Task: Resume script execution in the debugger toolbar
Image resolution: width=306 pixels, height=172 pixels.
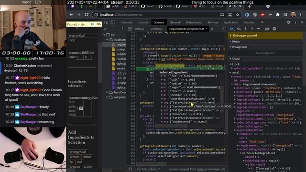Action: (232, 29)
